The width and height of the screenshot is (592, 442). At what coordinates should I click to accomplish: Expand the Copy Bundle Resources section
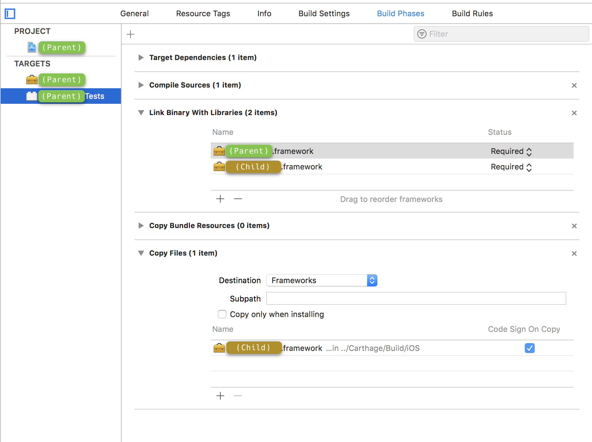[141, 226]
